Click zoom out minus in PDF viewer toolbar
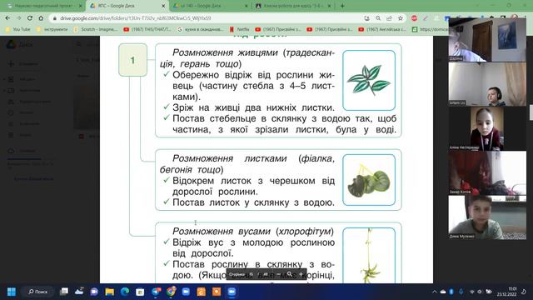This screenshot has width=533, height=300. (279, 274)
